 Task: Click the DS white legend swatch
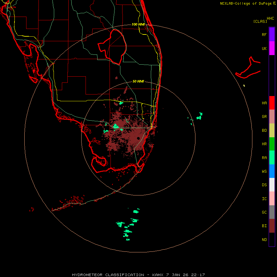tap(272, 185)
